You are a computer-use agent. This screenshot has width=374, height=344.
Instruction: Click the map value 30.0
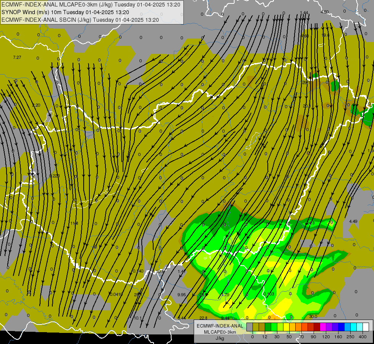pyautogui.click(x=313, y=316)
